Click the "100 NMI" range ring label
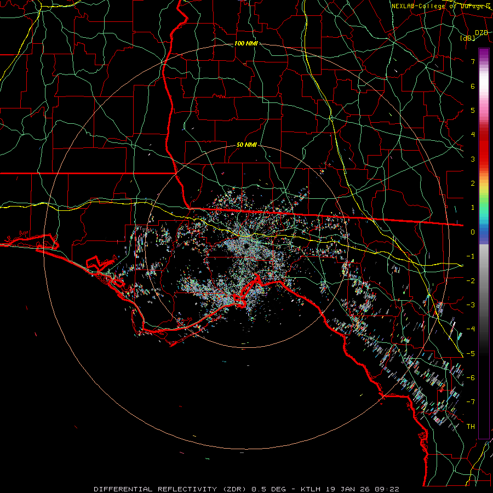 tap(246, 43)
